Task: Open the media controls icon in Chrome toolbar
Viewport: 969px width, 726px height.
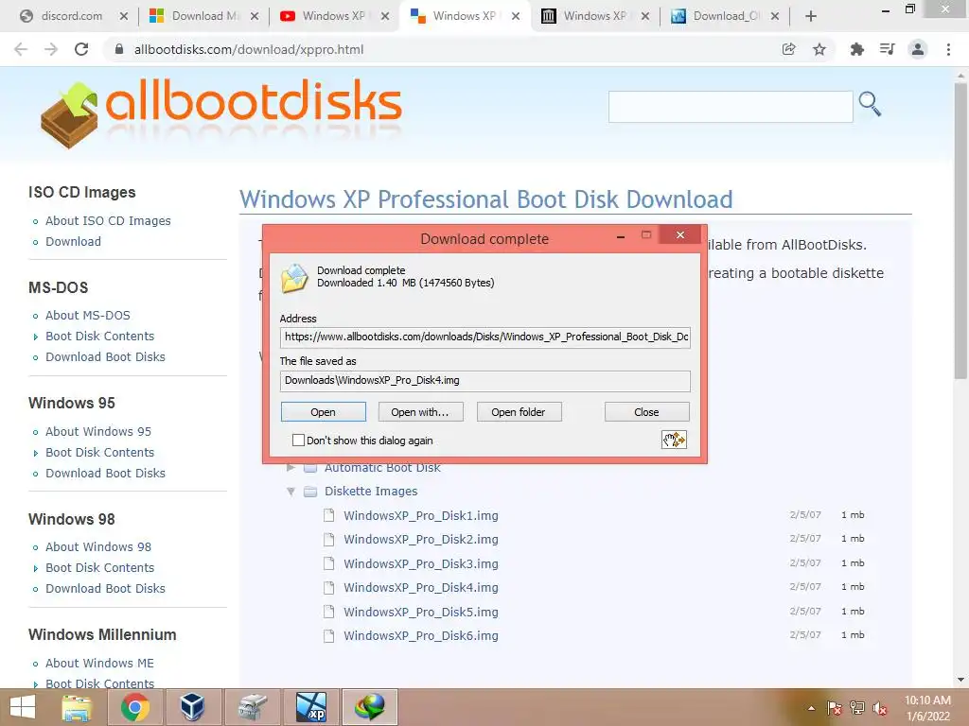Action: tap(887, 49)
